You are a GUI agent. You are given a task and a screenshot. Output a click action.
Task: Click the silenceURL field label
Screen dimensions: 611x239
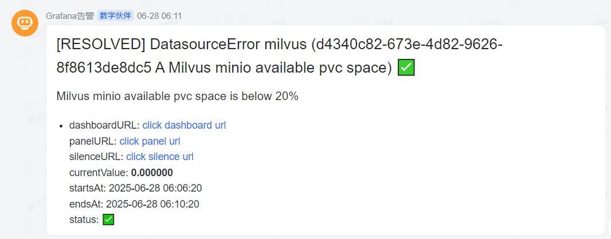pyautogui.click(x=96, y=157)
